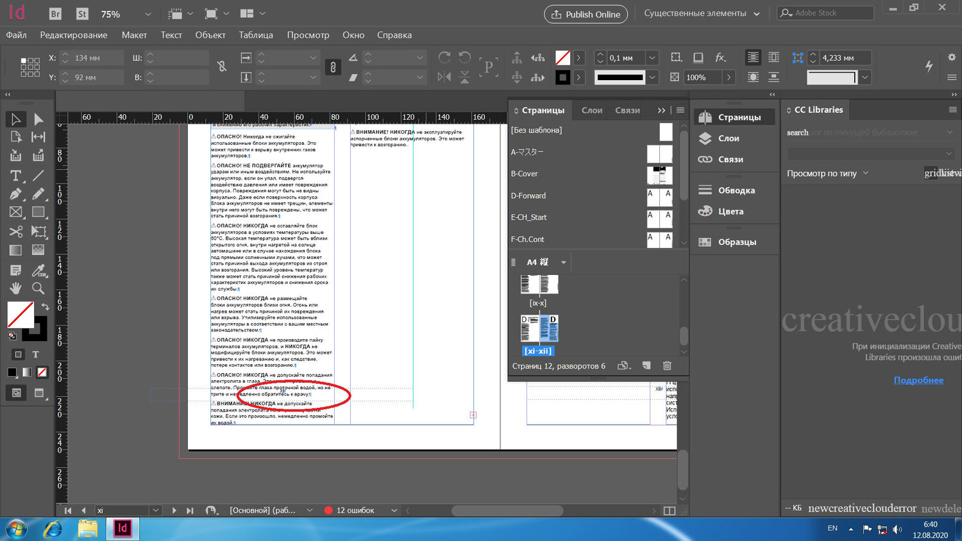Click the drop shadow icon
This screenshot has width=962, height=541.
[698, 58]
